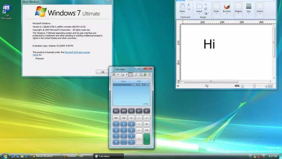Open the Tell Microsoft desktop shortcut
This screenshot has width=282, height=159.
click(x=7, y=12)
